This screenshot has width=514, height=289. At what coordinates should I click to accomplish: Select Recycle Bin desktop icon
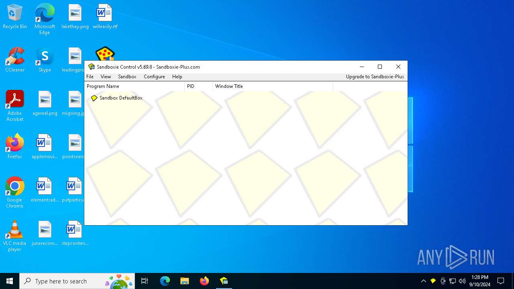click(15, 17)
